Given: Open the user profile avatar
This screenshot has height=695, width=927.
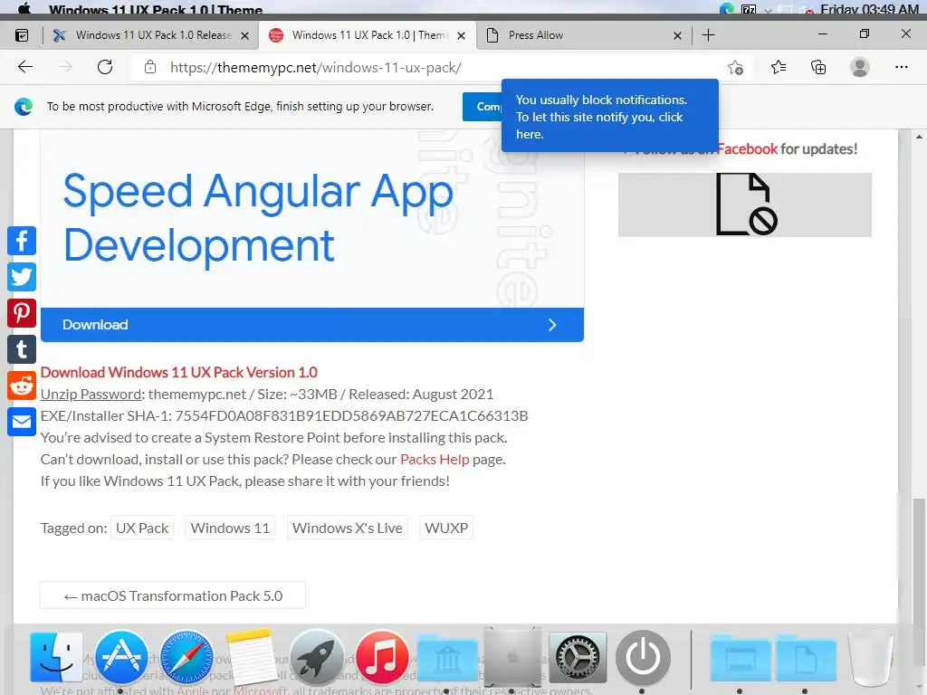Looking at the screenshot, I should coord(860,67).
